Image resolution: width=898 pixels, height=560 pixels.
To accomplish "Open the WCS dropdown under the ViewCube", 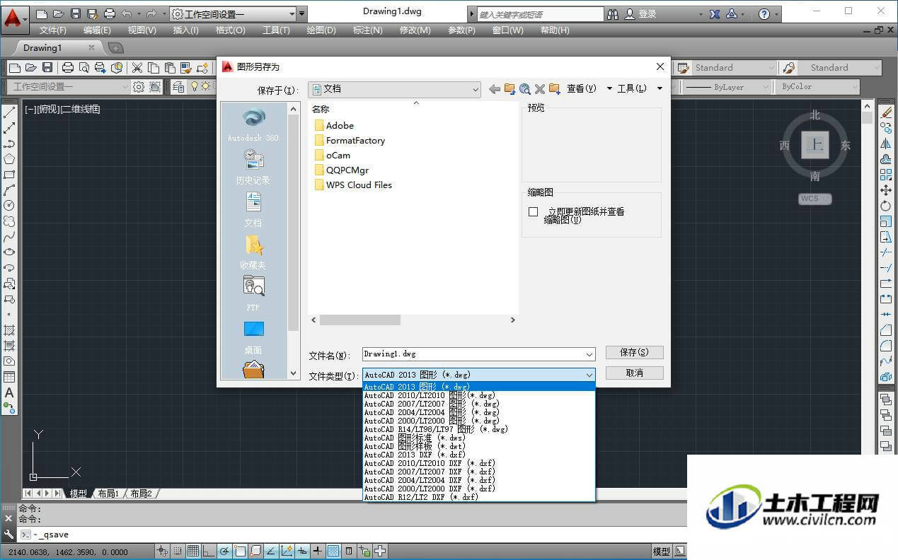I will (814, 199).
